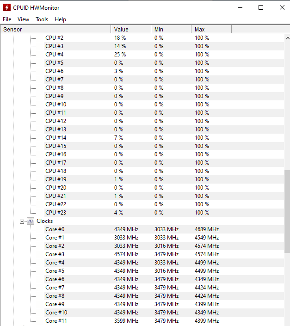Select the Core #2 clock row
Image resolution: width=290 pixels, height=326 pixels.
point(164,246)
